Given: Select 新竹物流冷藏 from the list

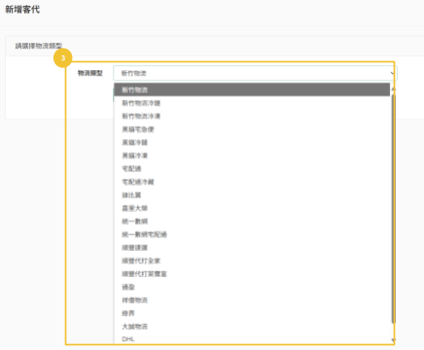Looking at the screenshot, I should coord(252,103).
